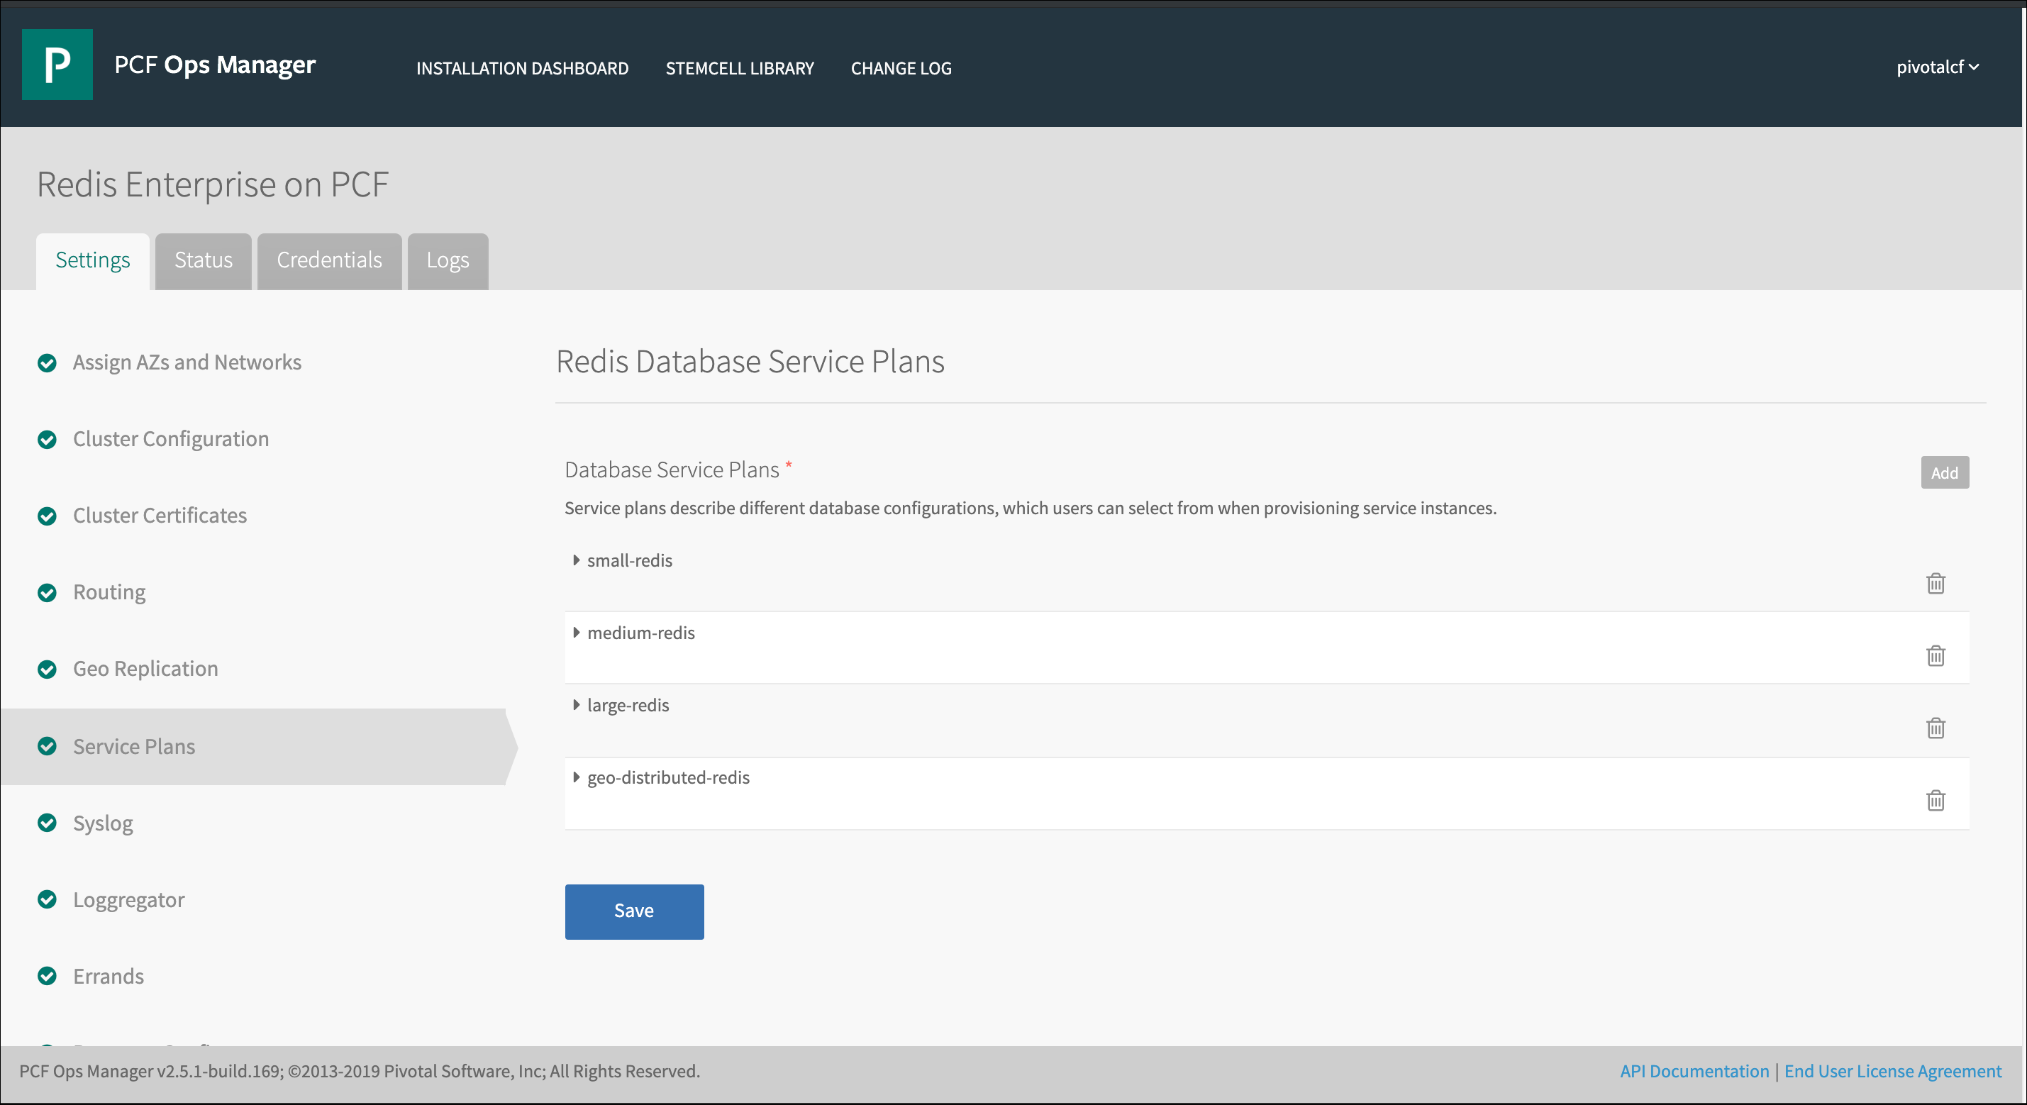The width and height of the screenshot is (2027, 1105).
Task: Select Geo Replication in the settings sidebar
Action: (145, 669)
